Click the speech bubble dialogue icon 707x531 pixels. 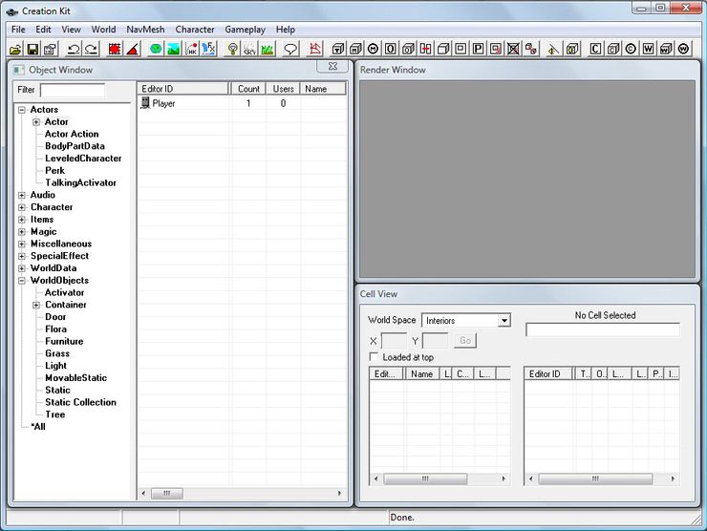click(x=290, y=49)
